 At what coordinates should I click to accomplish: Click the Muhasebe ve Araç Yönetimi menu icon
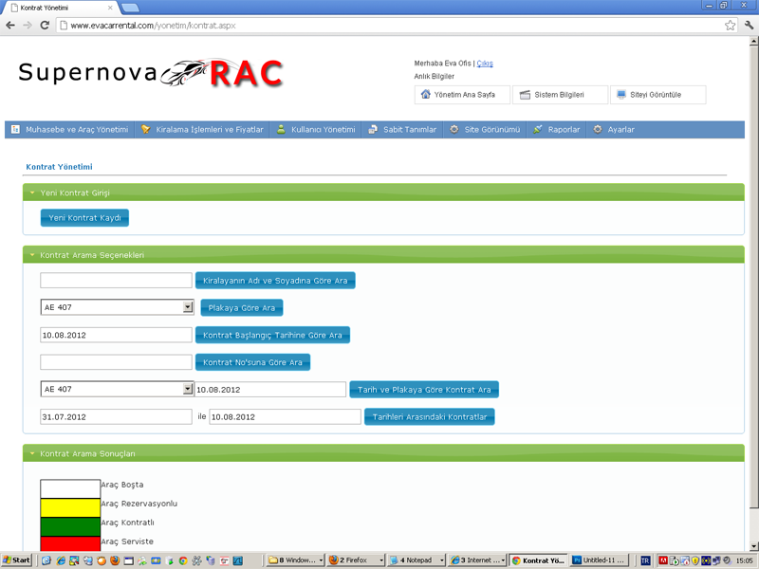[x=15, y=129]
